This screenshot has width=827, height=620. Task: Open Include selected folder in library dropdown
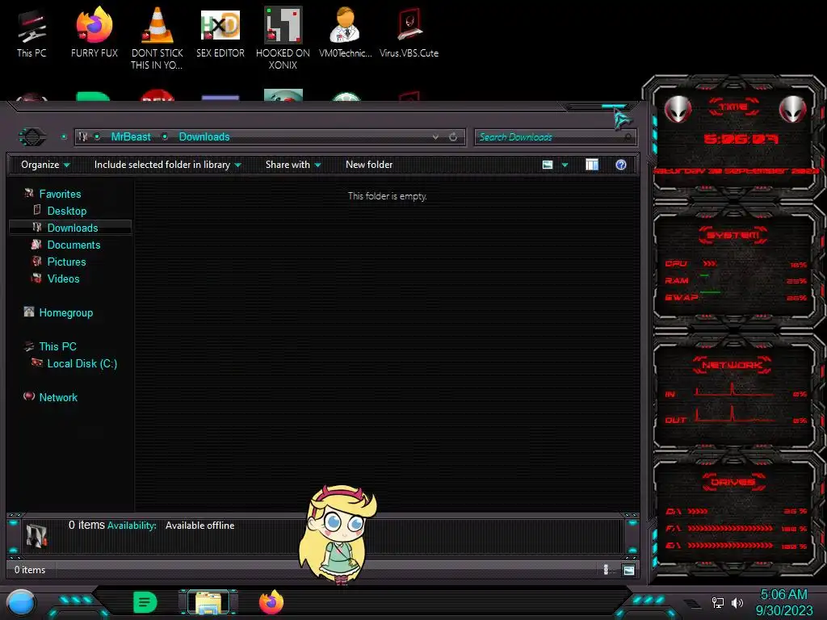click(167, 165)
